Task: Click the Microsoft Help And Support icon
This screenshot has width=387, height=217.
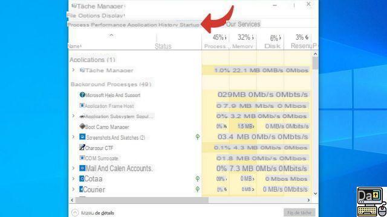Action: tap(82, 95)
